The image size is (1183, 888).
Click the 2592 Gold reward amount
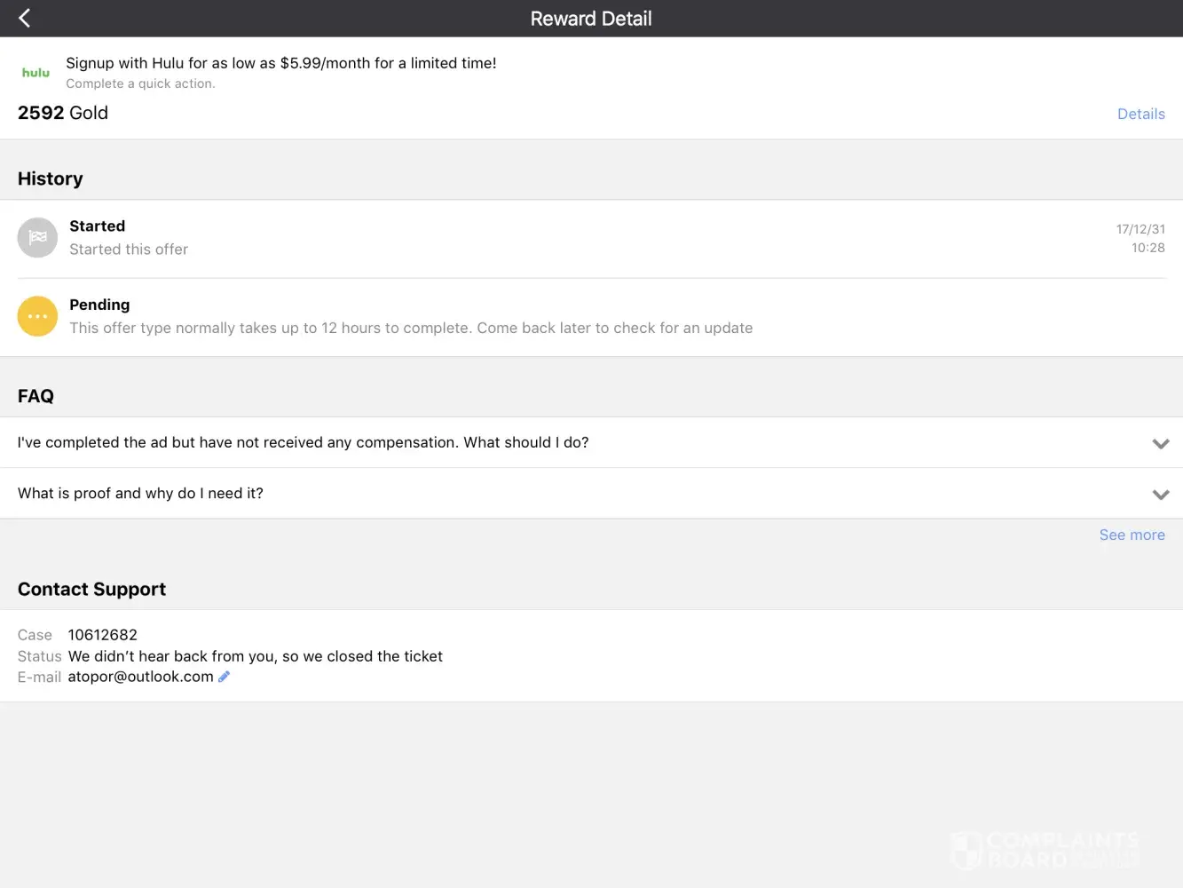coord(63,113)
